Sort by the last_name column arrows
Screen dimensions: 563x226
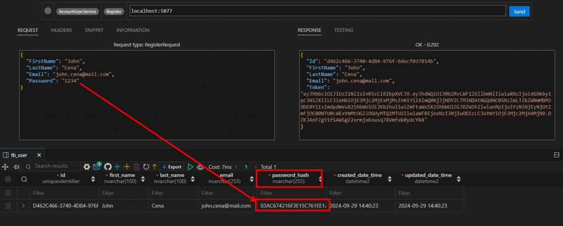(x=193, y=179)
